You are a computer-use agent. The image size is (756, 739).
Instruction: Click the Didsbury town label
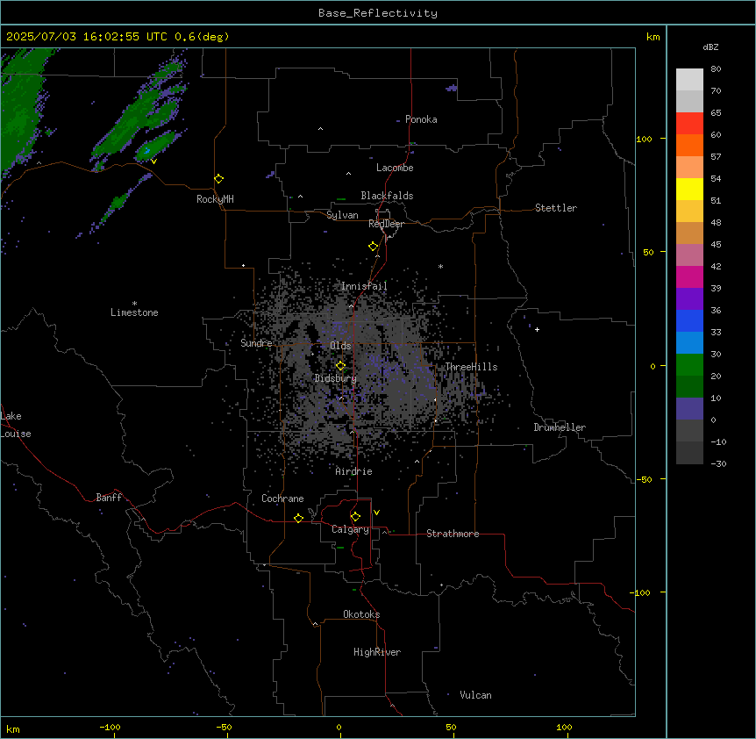[336, 378]
